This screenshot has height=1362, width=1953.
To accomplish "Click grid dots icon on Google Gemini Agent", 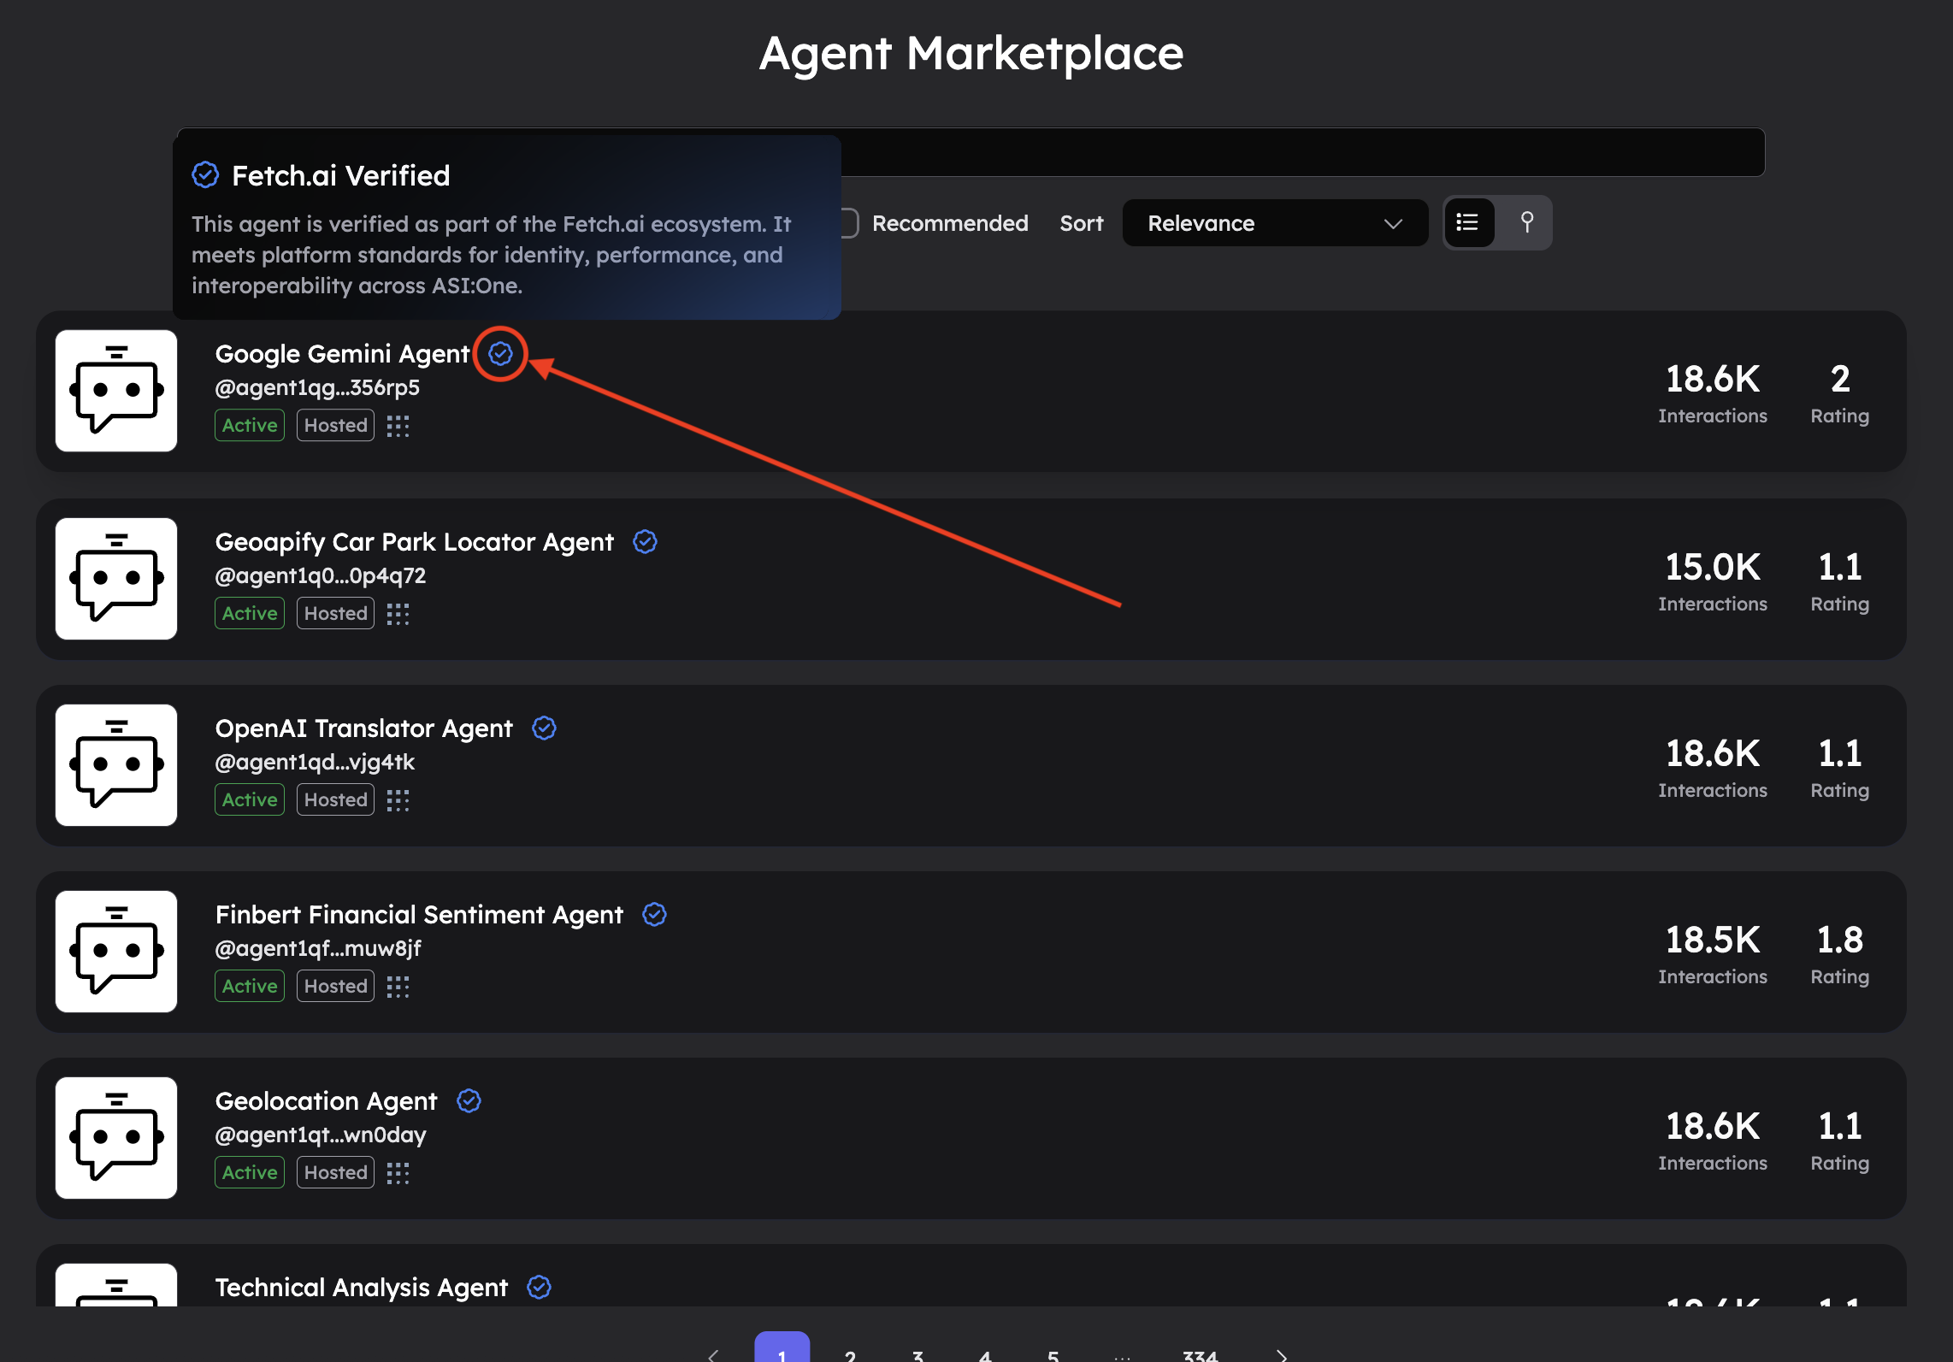I will click(398, 425).
